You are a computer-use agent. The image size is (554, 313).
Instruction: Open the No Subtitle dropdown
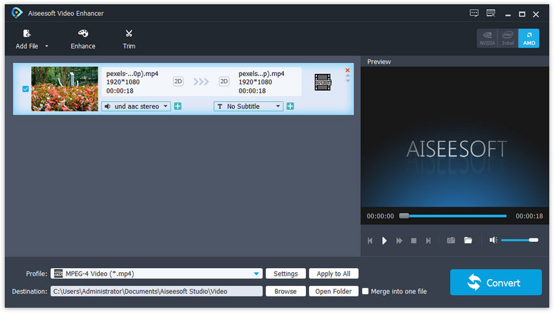278,106
